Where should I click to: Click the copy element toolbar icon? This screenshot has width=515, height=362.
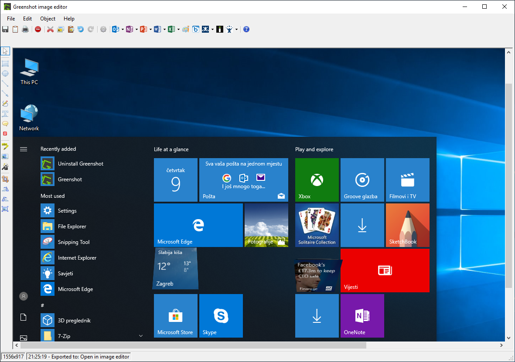point(61,29)
